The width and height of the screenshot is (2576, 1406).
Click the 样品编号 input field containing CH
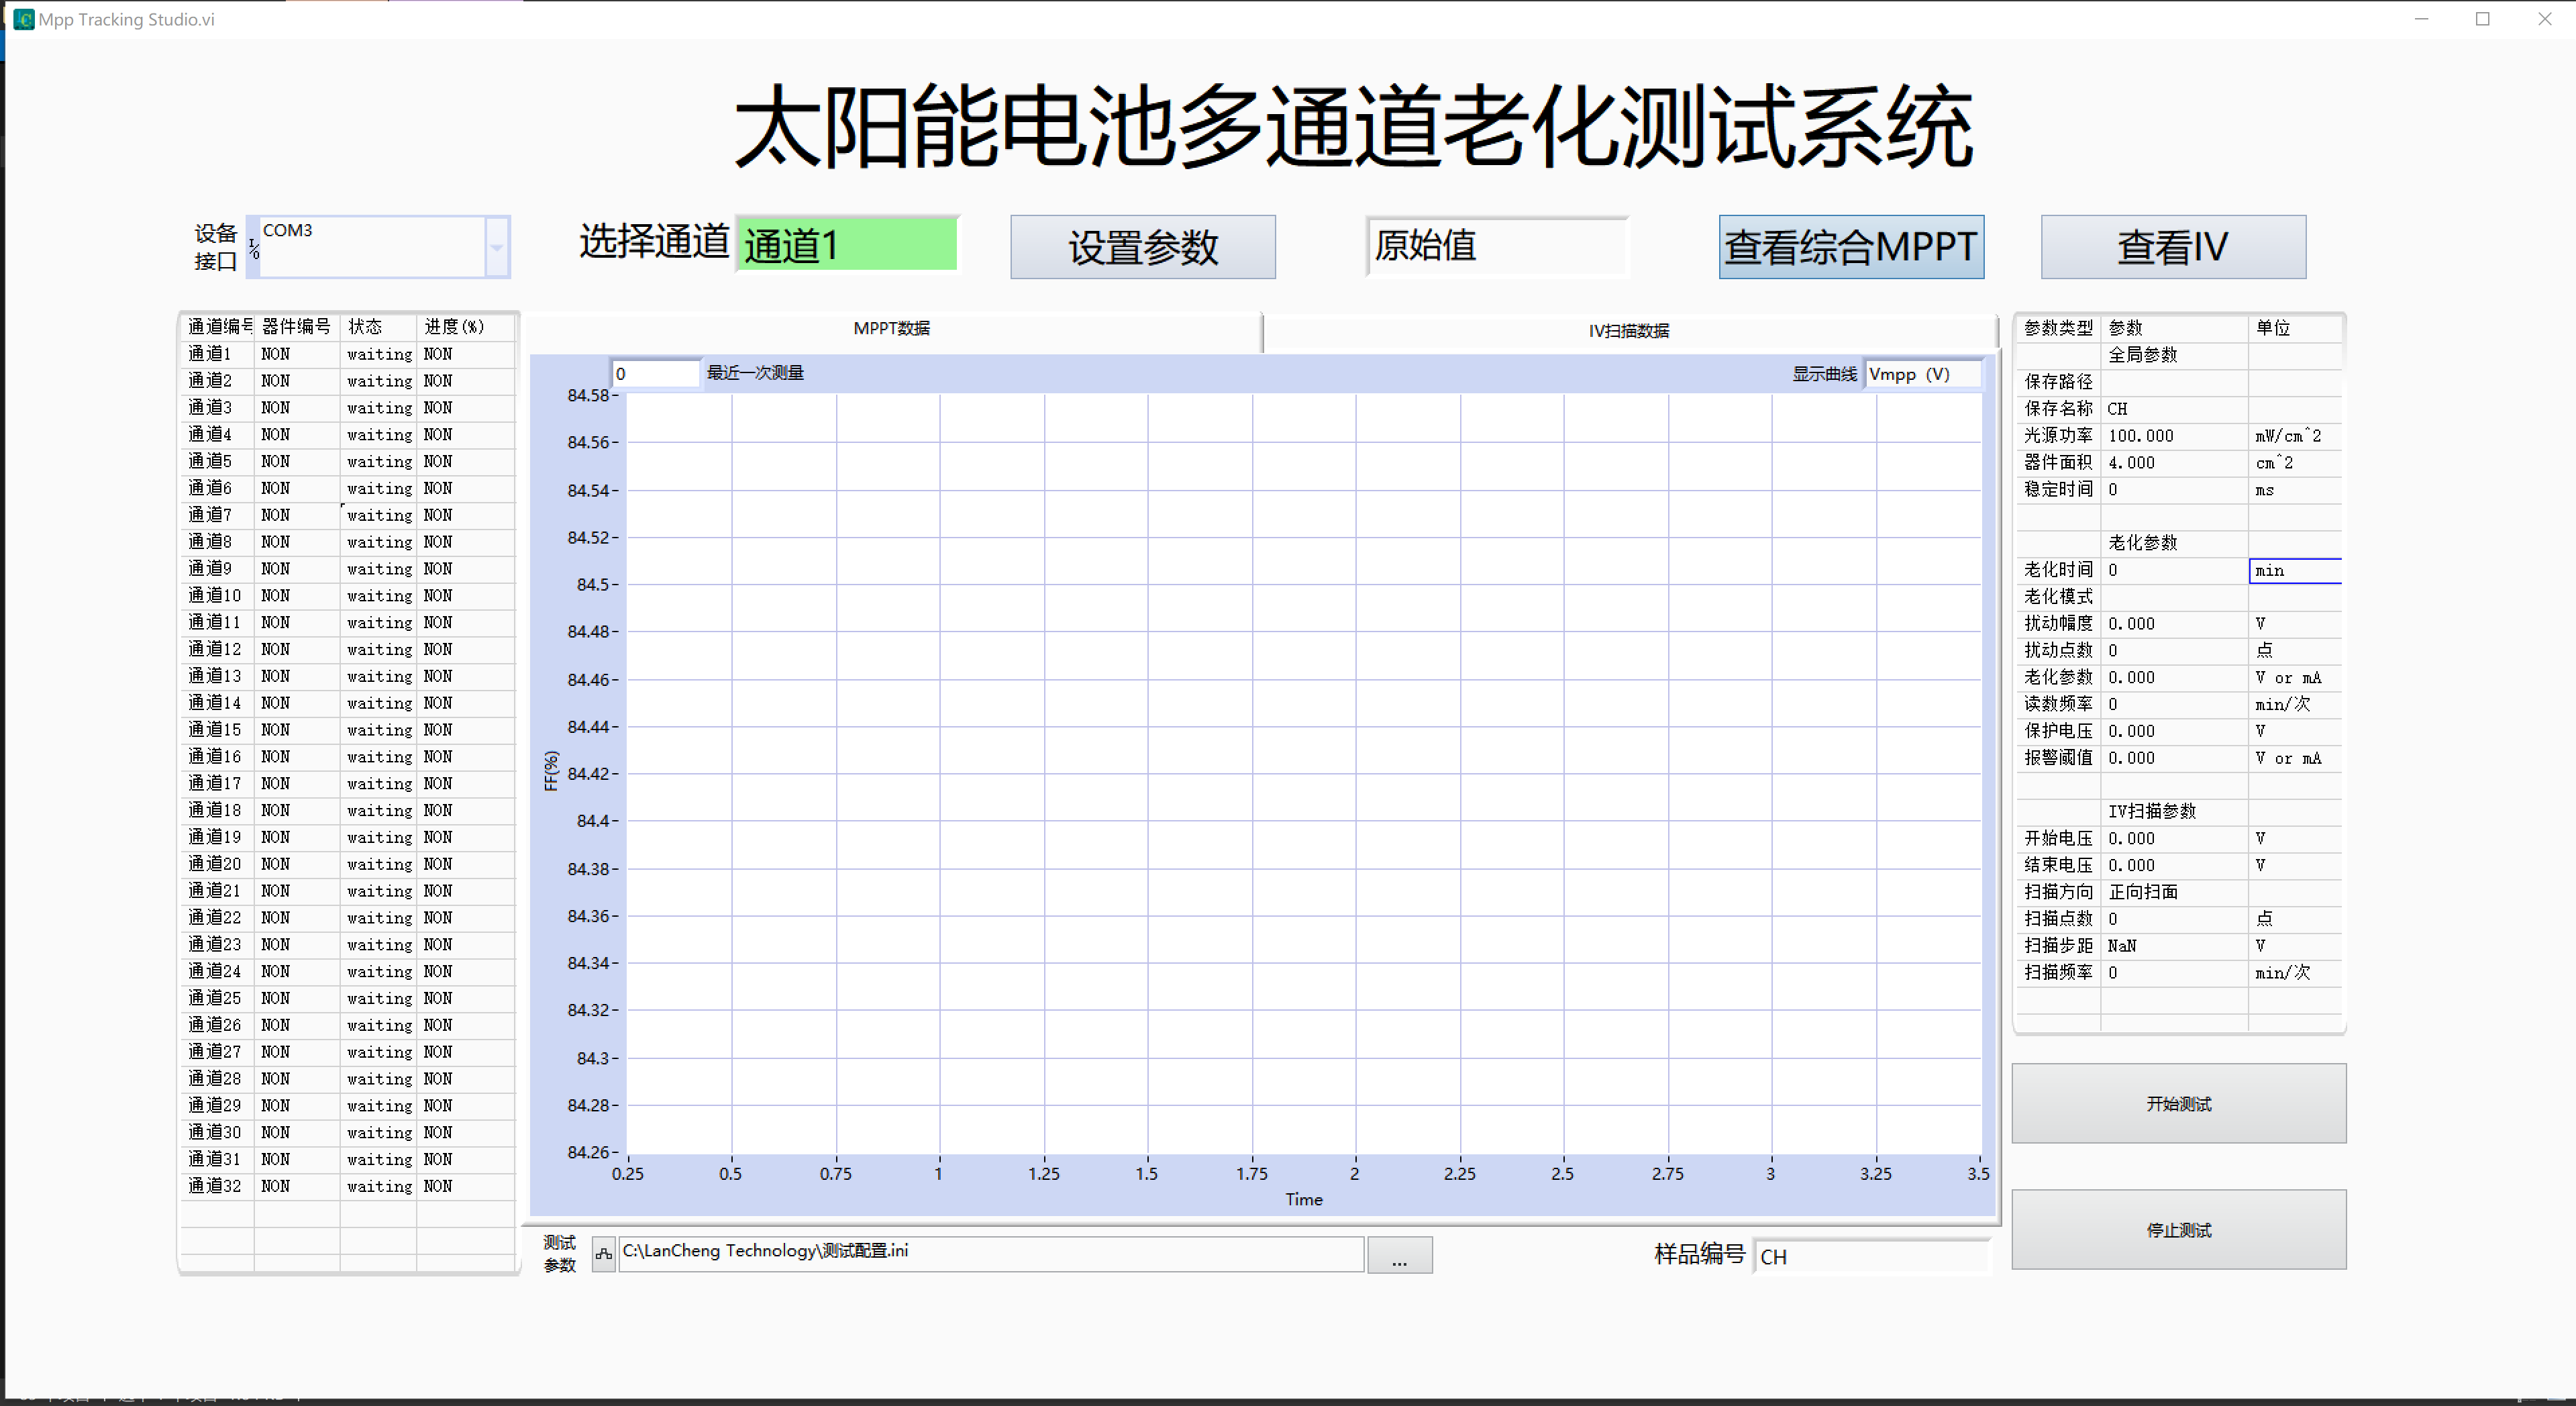pyautogui.click(x=1870, y=1256)
